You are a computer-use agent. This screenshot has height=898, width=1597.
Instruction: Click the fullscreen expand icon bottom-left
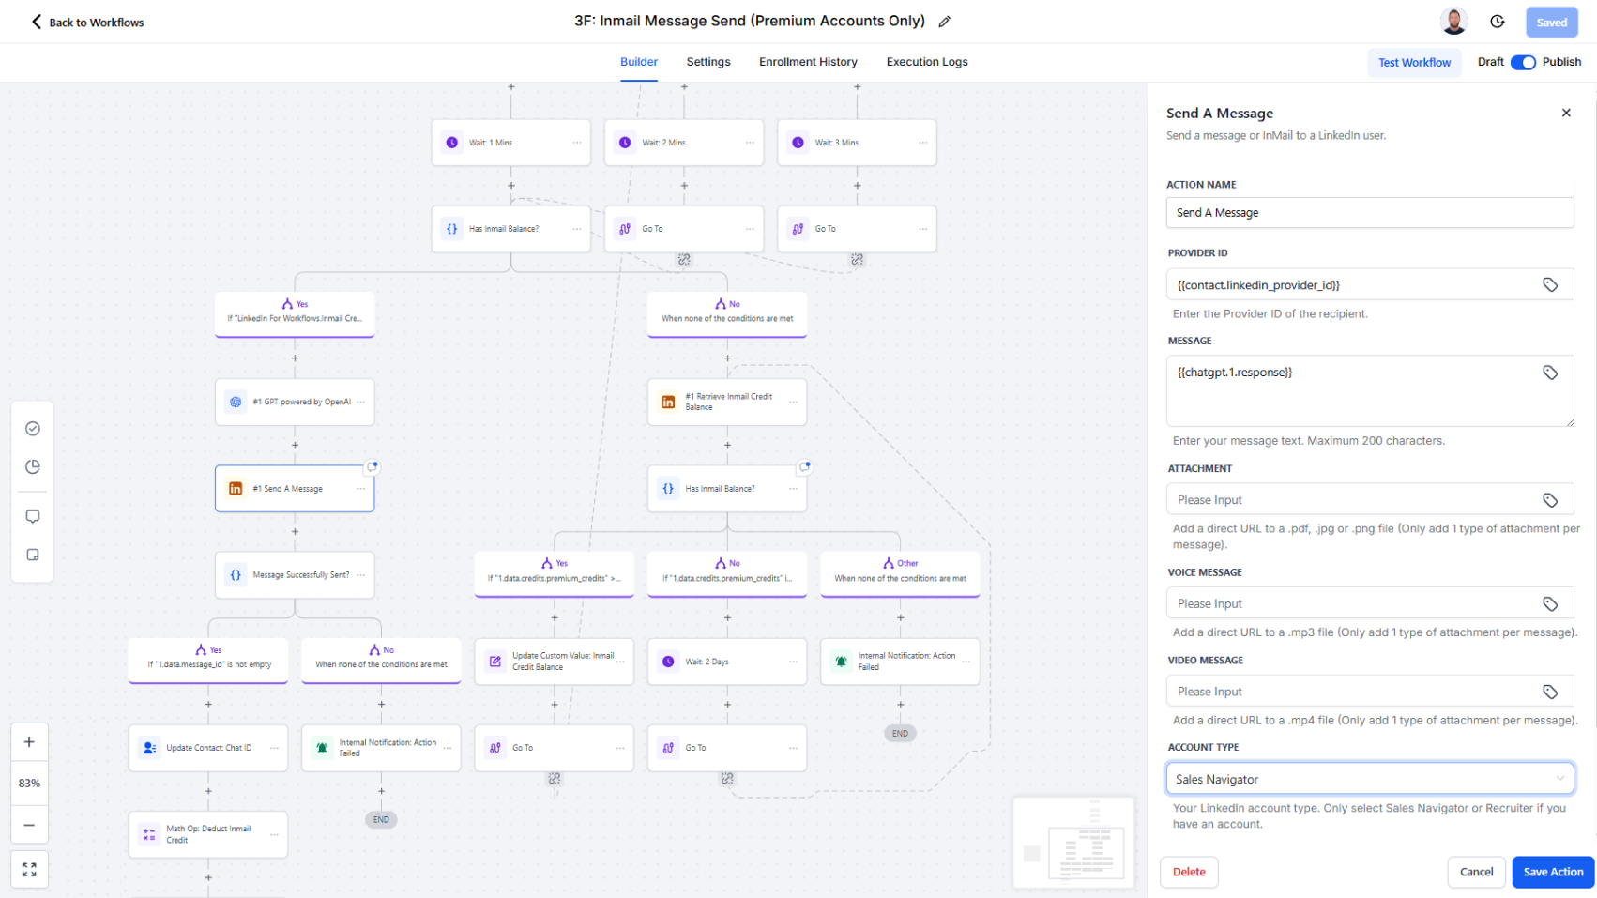[x=29, y=869]
